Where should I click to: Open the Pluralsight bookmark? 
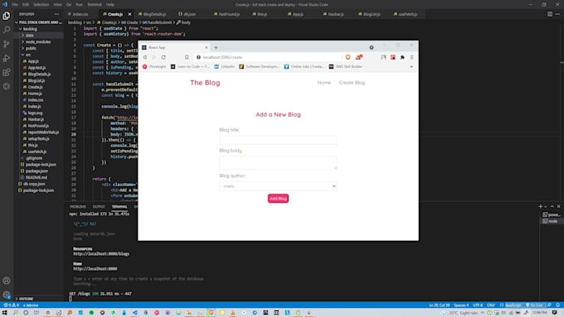(x=154, y=67)
